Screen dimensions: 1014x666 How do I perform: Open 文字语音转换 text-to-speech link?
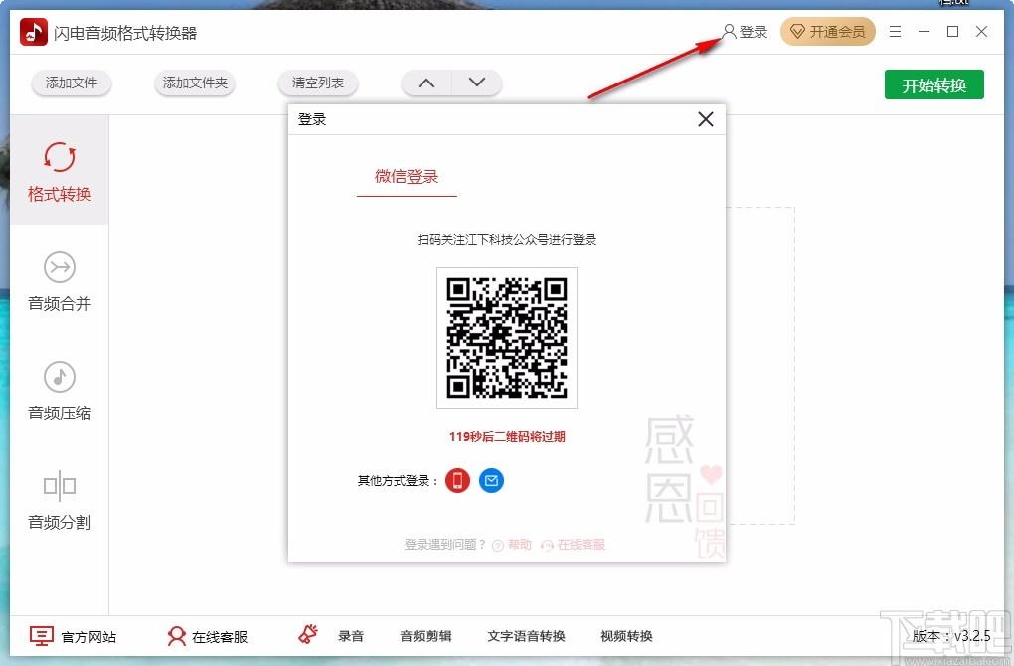(527, 636)
